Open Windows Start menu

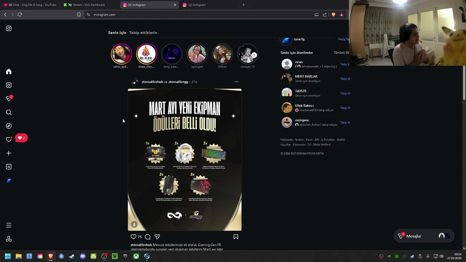(x=8, y=256)
